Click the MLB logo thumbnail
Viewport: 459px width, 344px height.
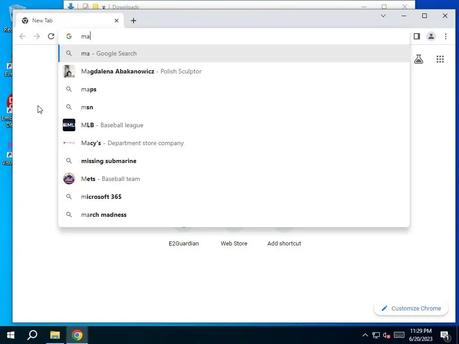(x=69, y=125)
